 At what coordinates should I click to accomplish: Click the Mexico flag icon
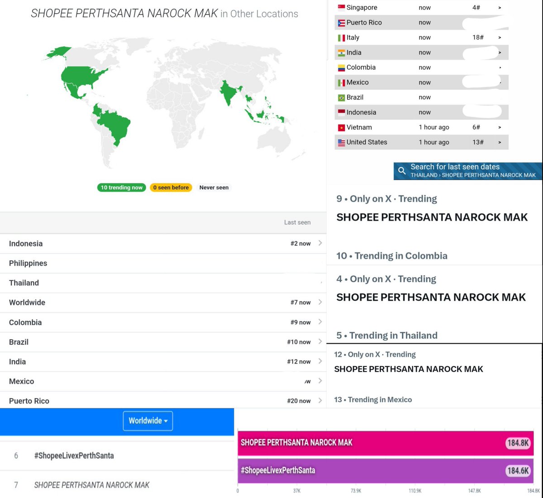coord(342,83)
